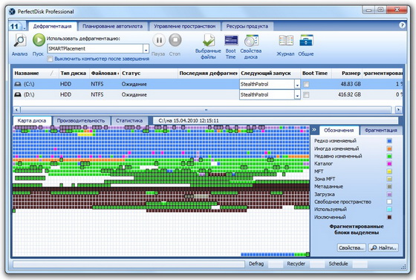Pause defragmentation with the Пауза button
This screenshot has height=280, width=416.
coord(159,40)
